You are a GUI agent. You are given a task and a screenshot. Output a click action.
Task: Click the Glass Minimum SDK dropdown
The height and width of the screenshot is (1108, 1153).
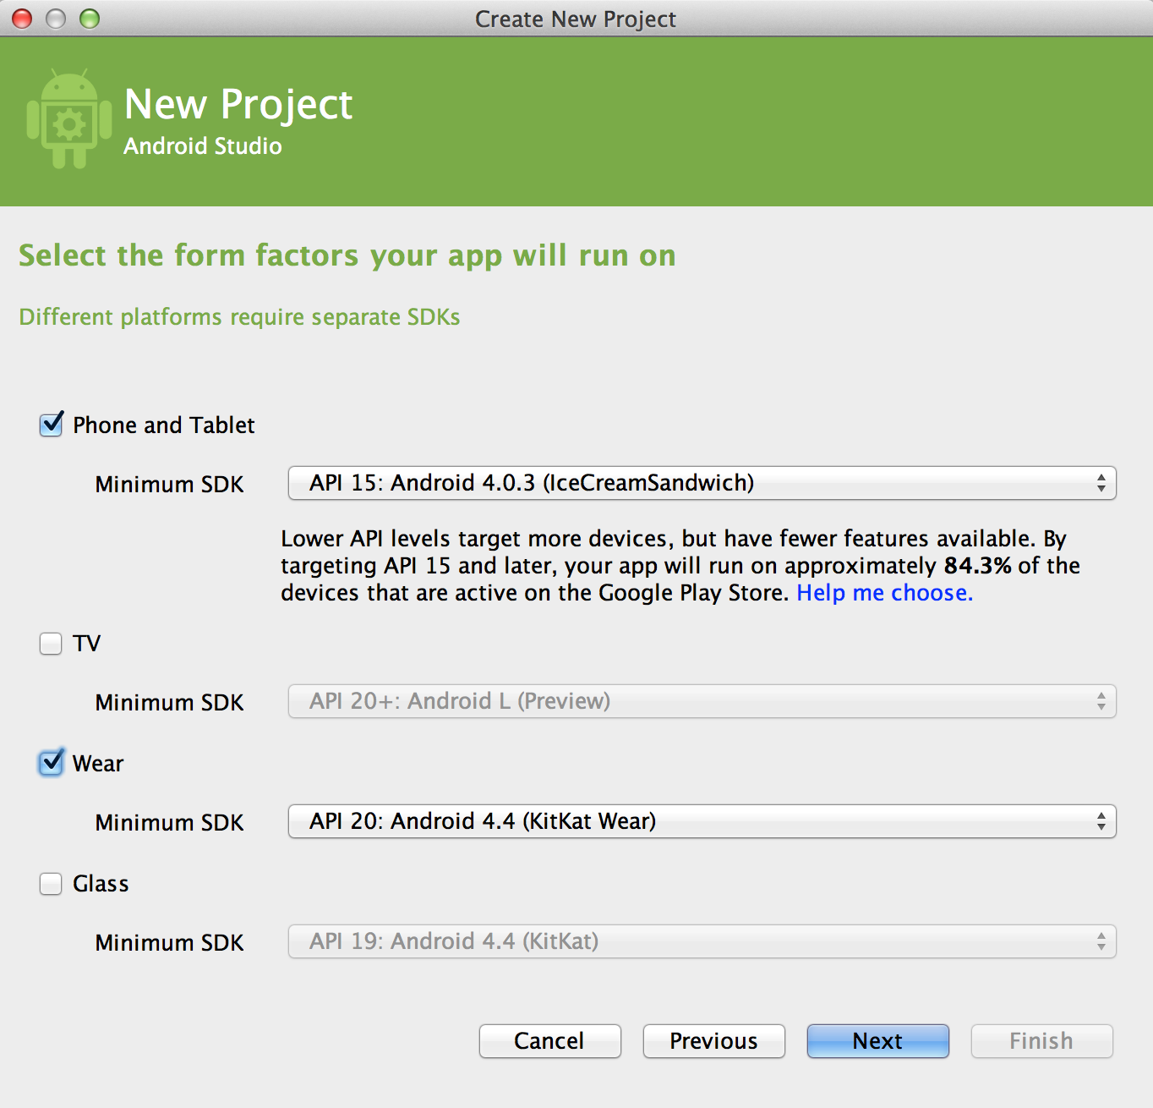702,941
